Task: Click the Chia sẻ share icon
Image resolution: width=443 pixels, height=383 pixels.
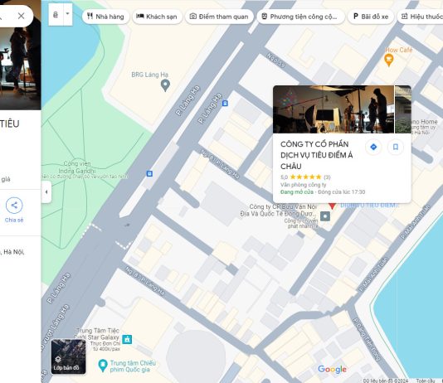Action: click(14, 206)
